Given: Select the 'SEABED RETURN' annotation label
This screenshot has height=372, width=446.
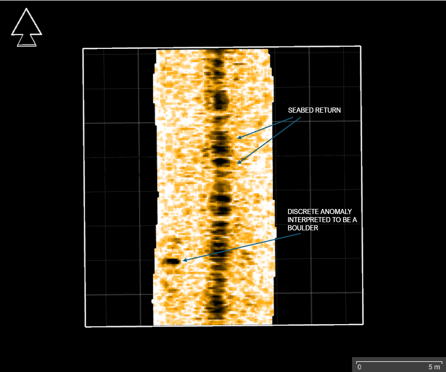Looking at the screenshot, I should point(314,111).
